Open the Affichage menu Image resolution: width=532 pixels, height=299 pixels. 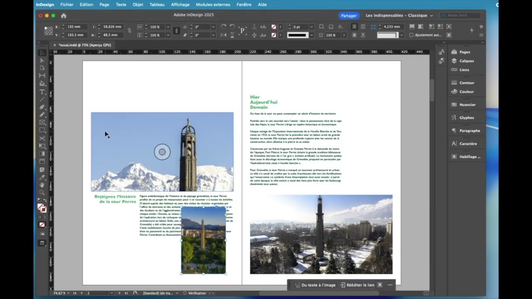[x=180, y=5]
